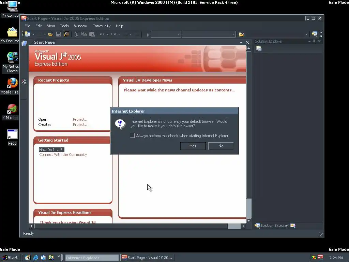Close the Start Page document tab
The height and width of the screenshot is (262, 349).
point(247,42)
